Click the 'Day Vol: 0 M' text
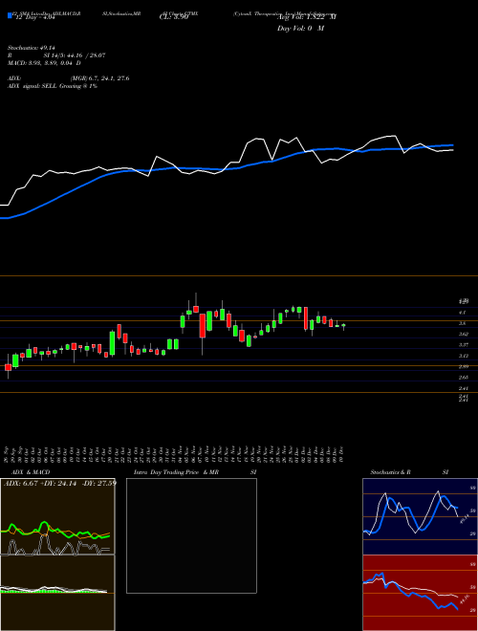478x631 pixels. 300,29
